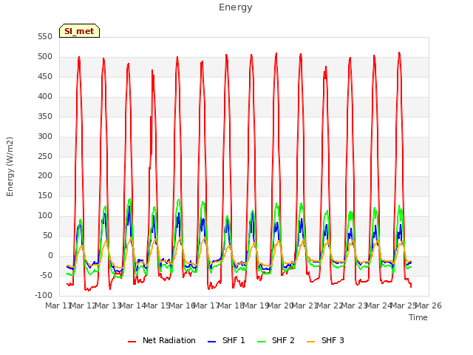Click the red Net Radiation legend swatch
The image size is (473, 355).
tap(132, 342)
